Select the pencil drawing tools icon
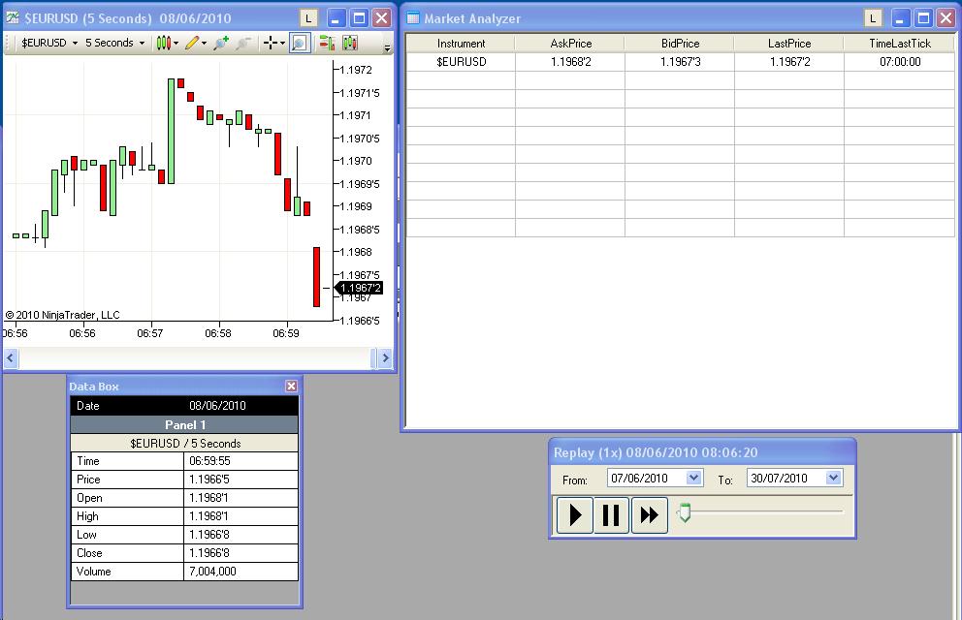The image size is (962, 620). click(192, 43)
